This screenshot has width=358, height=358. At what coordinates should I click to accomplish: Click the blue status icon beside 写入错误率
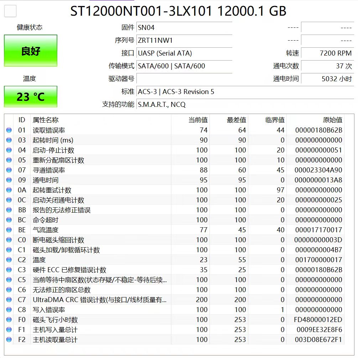pyautogui.click(x=9, y=310)
